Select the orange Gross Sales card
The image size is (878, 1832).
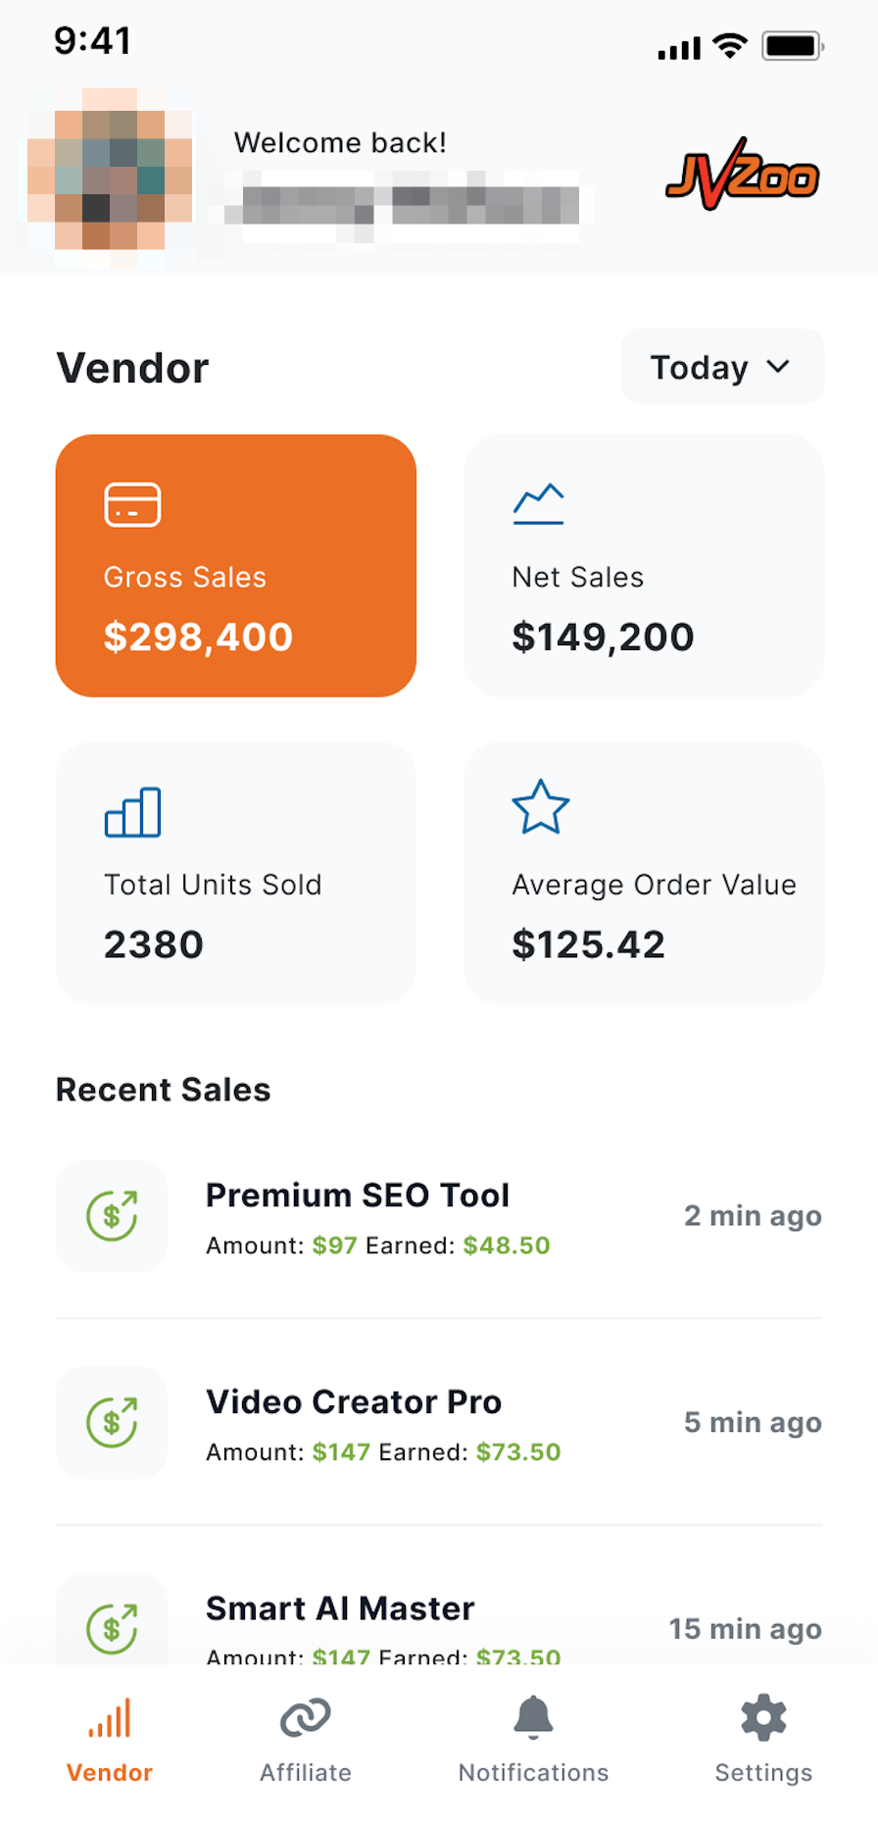(x=236, y=566)
